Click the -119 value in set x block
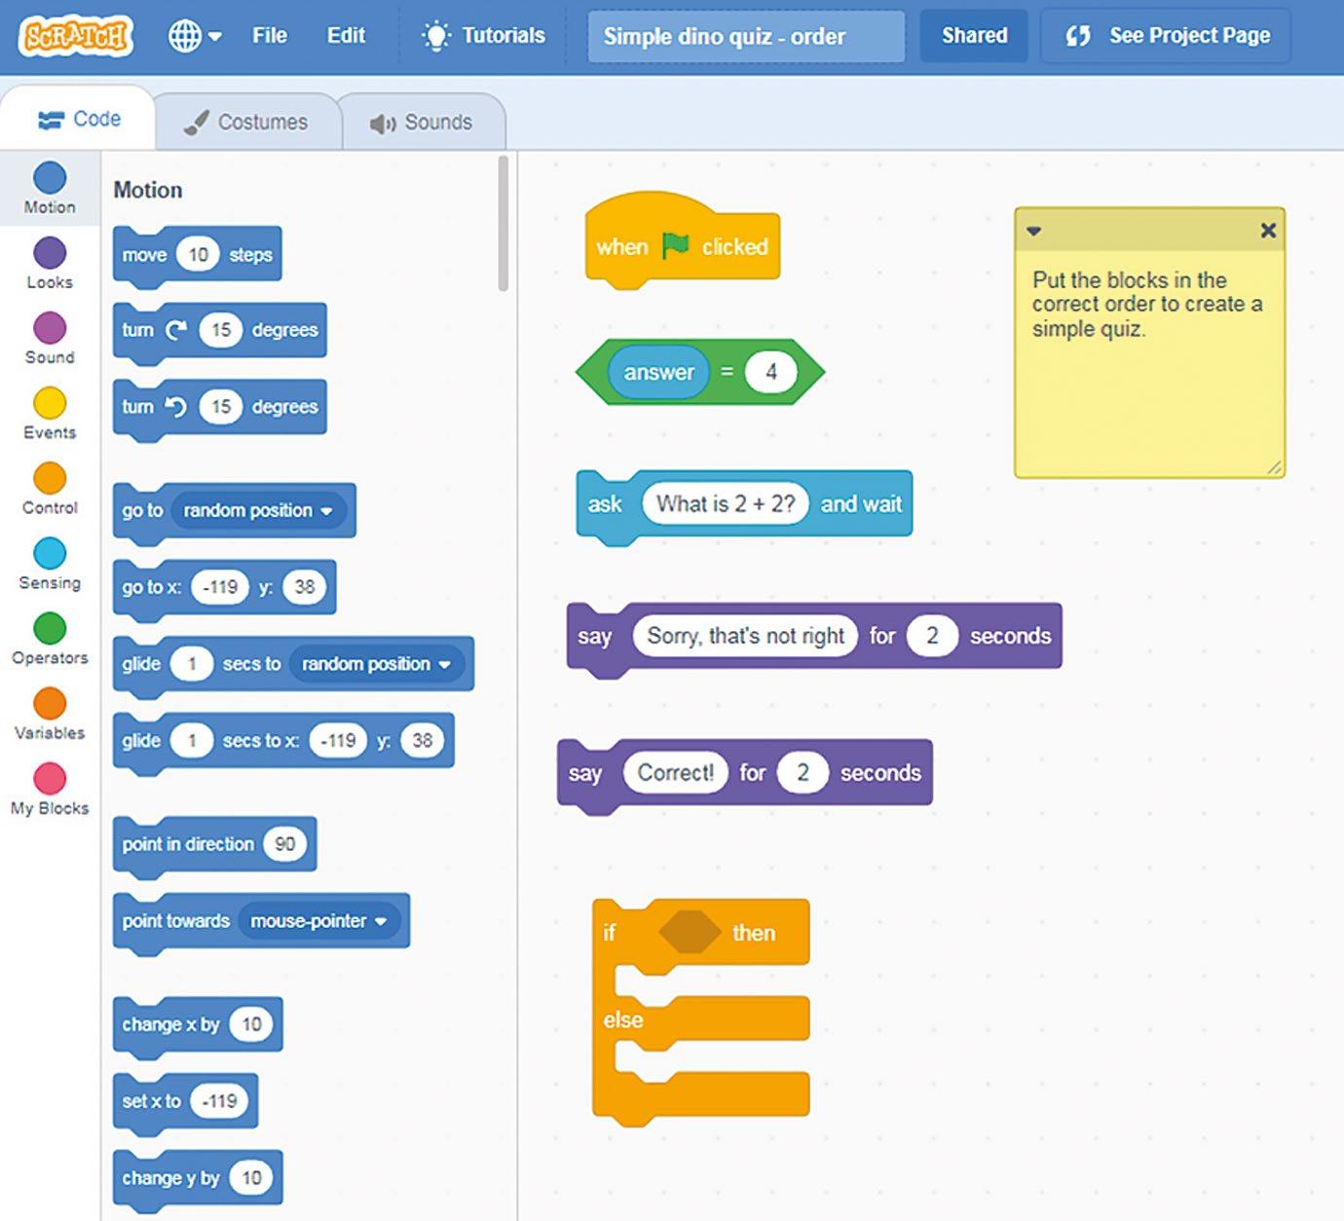Screen dimensions: 1344x1221 click(x=219, y=1101)
